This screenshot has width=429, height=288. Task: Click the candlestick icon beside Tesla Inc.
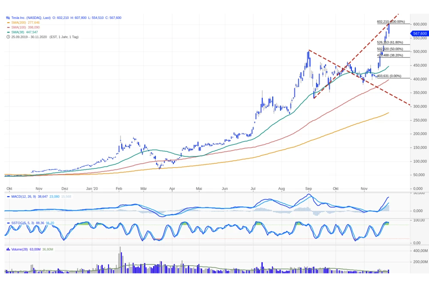pos(8,18)
